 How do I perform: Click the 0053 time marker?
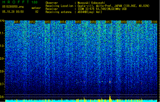[48, 22]
